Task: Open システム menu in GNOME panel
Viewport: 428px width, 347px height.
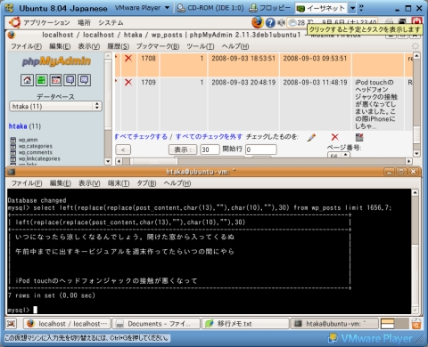Action: 111,22
